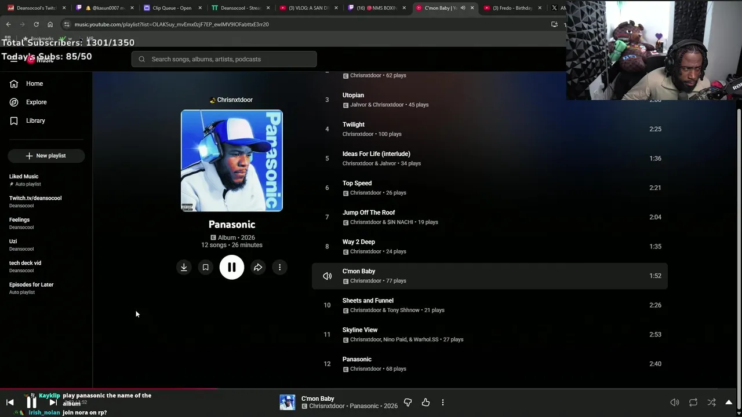Go back with the browser back arrow
742x417 pixels.
(x=8, y=24)
